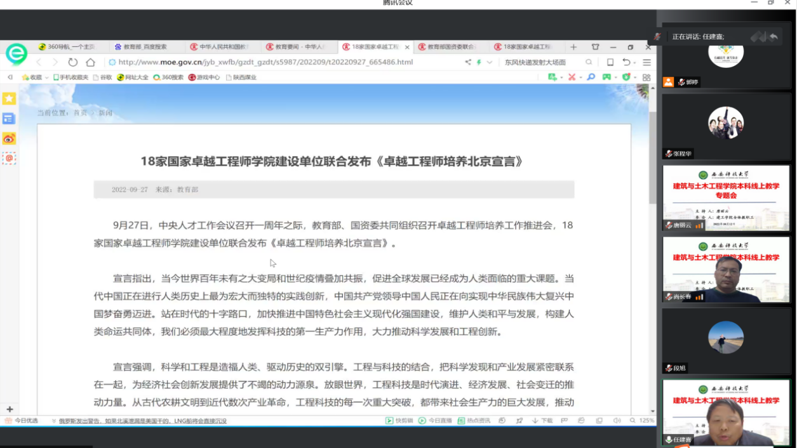Image resolution: width=797 pixels, height=448 pixels.
Task: Collapse the bookmarks bar with the left chevron
Action: (10, 77)
